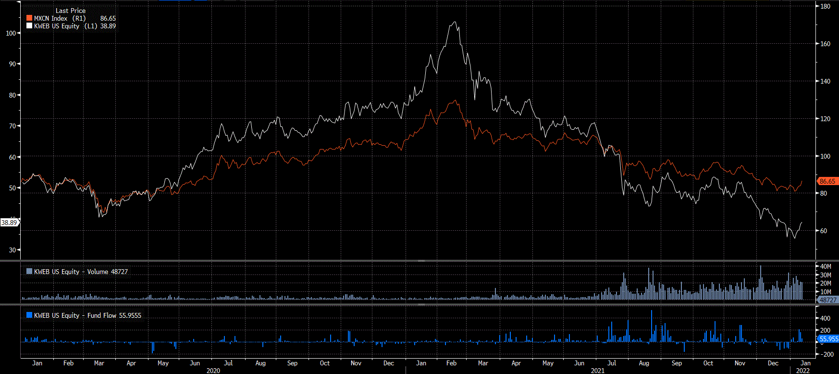The height and width of the screenshot is (374, 839).
Task: Select the KWEB US Equity (L1) legend label
Action: click(x=65, y=26)
